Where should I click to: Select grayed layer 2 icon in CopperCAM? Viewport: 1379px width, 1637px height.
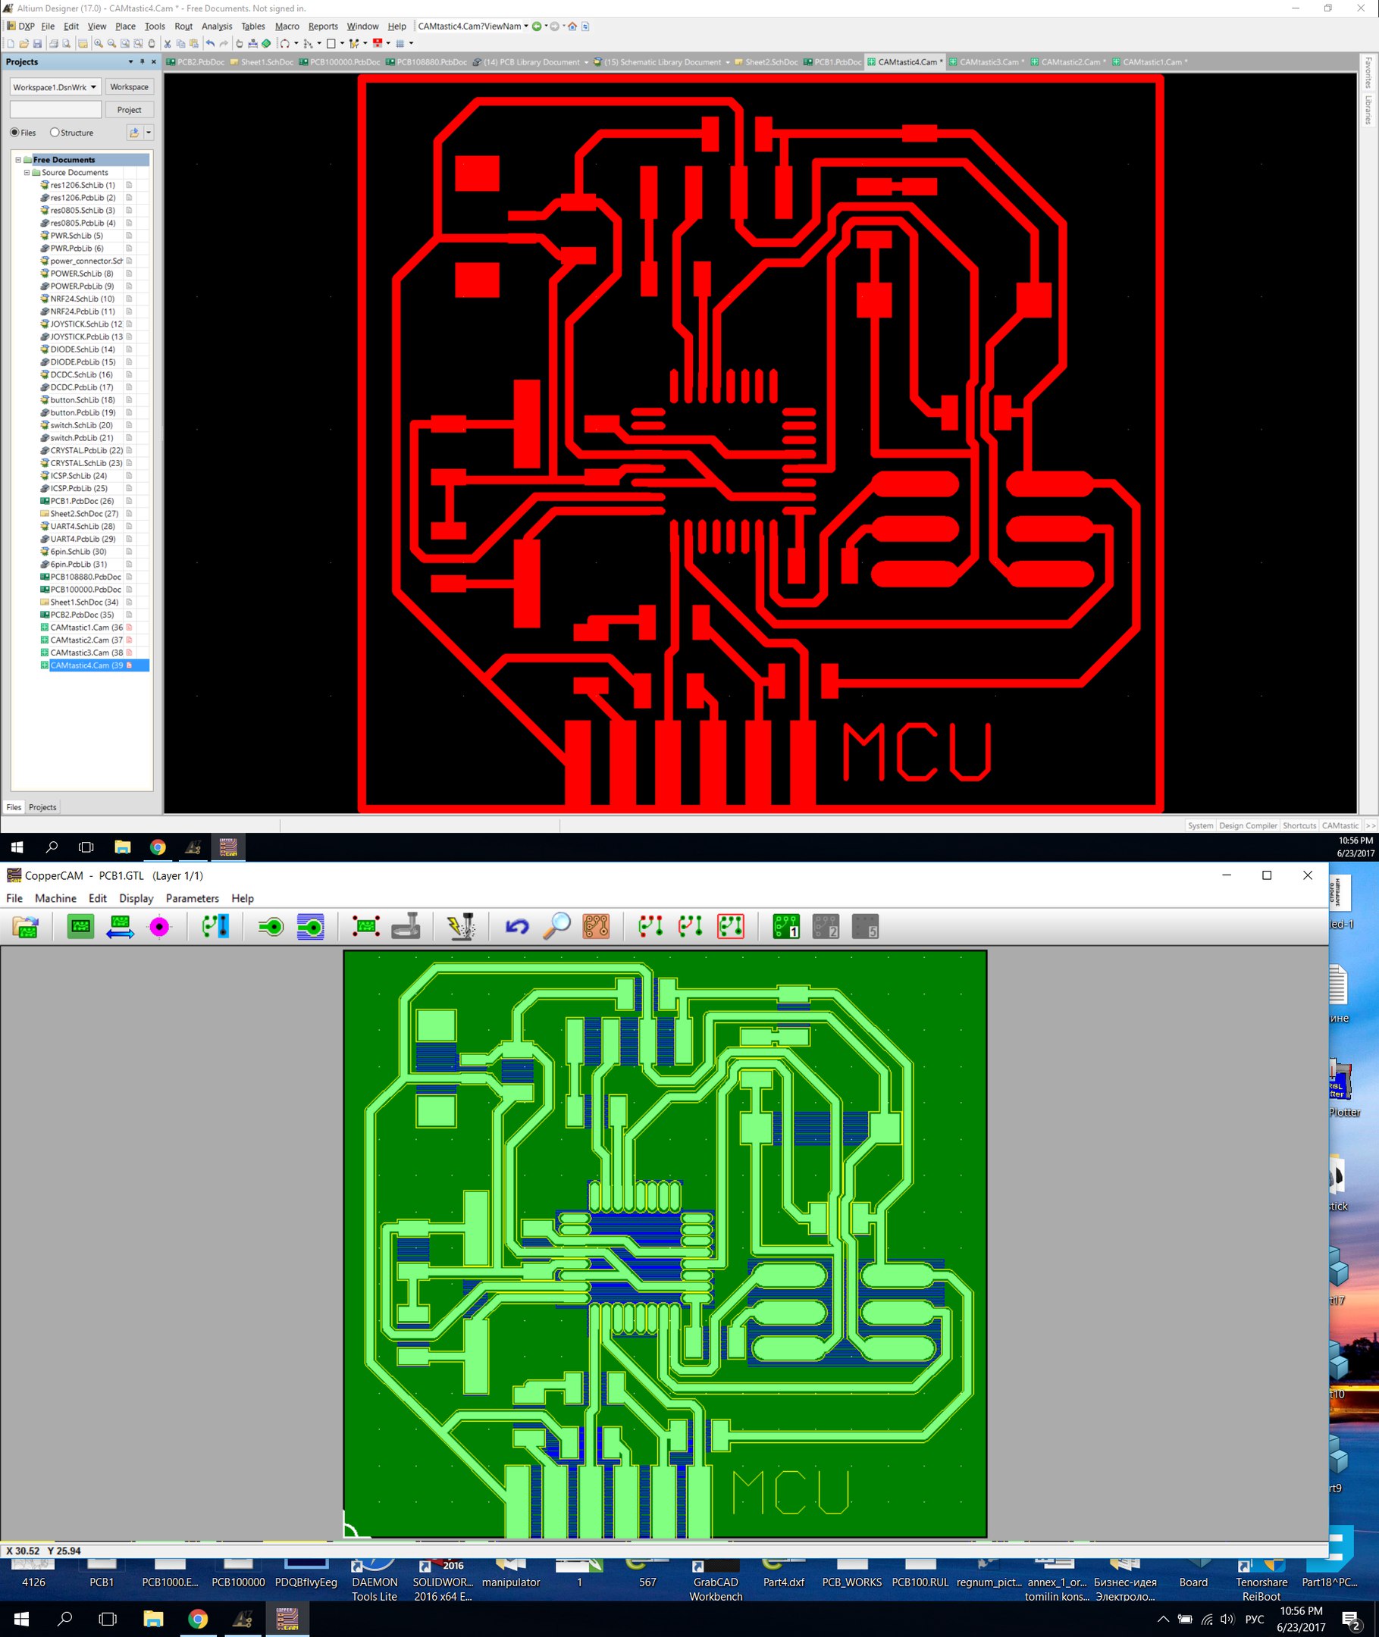point(826,927)
